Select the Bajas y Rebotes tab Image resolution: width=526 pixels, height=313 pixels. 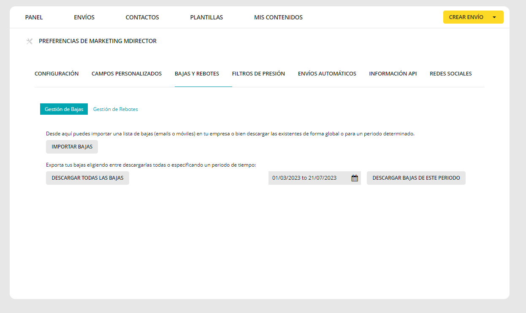[x=197, y=74]
